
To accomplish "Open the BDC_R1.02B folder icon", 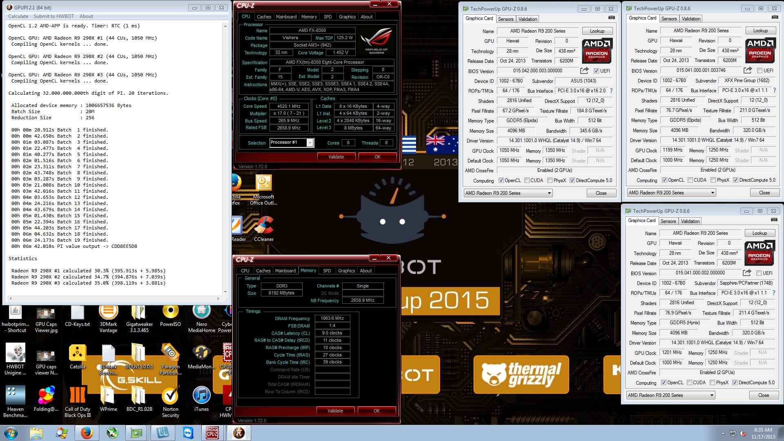I will 139,399.
